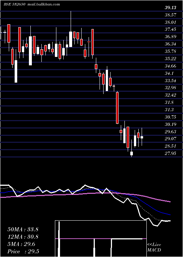The image size is (183, 257).
Task: Click the 36.34 price label
Action: point(171,44)
